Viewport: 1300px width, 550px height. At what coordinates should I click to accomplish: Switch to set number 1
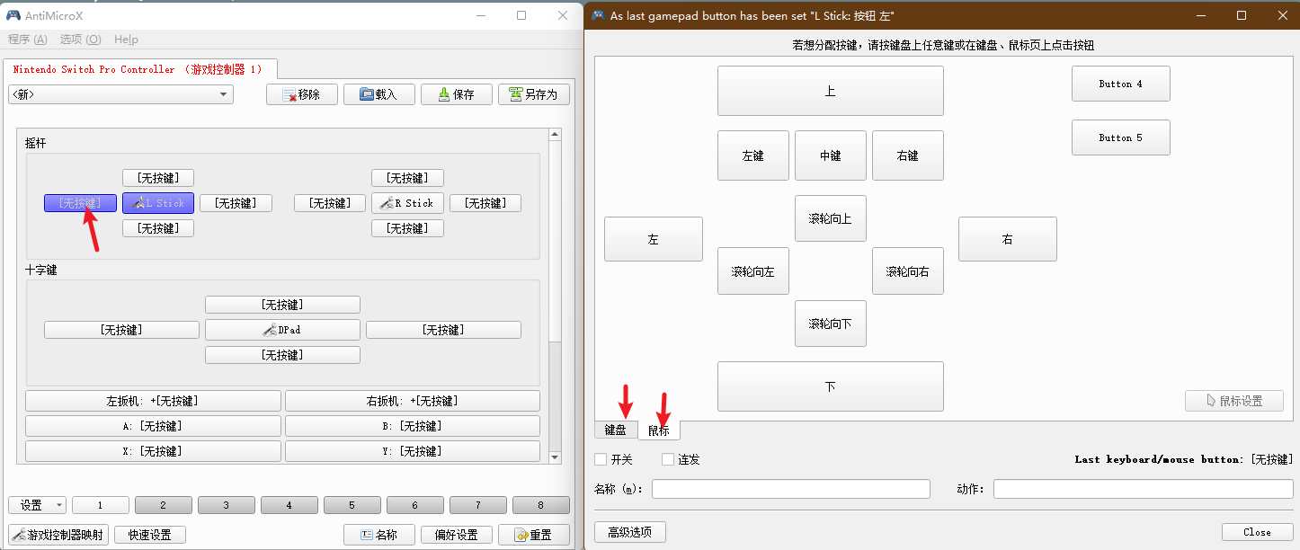tap(101, 505)
